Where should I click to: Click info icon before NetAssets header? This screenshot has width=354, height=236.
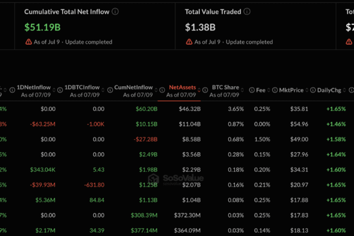tap(162, 90)
